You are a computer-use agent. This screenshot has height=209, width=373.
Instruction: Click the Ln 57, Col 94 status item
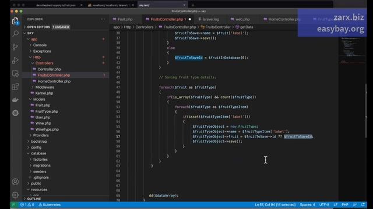click(x=275, y=205)
